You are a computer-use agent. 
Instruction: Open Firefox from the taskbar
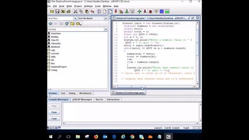[x=96, y=136]
